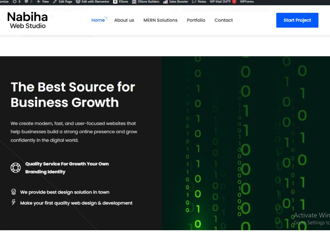330x247 pixels.
Task: Click text 'We provide best design solution in town'
Action: [65, 192]
